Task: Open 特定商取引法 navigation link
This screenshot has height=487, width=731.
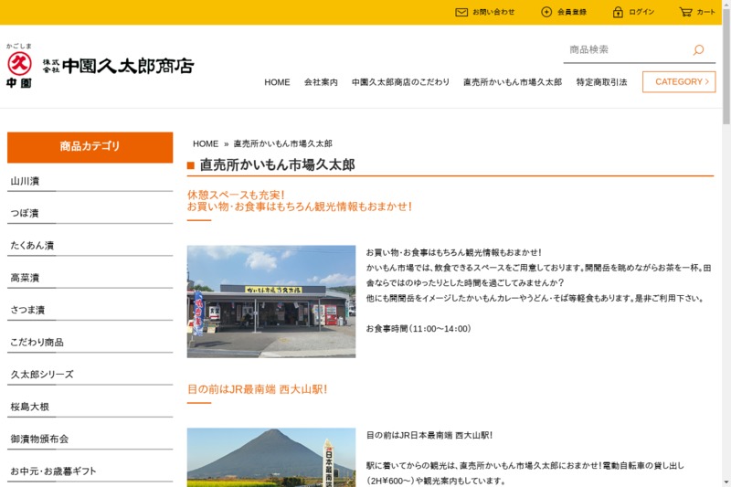Action: click(601, 82)
